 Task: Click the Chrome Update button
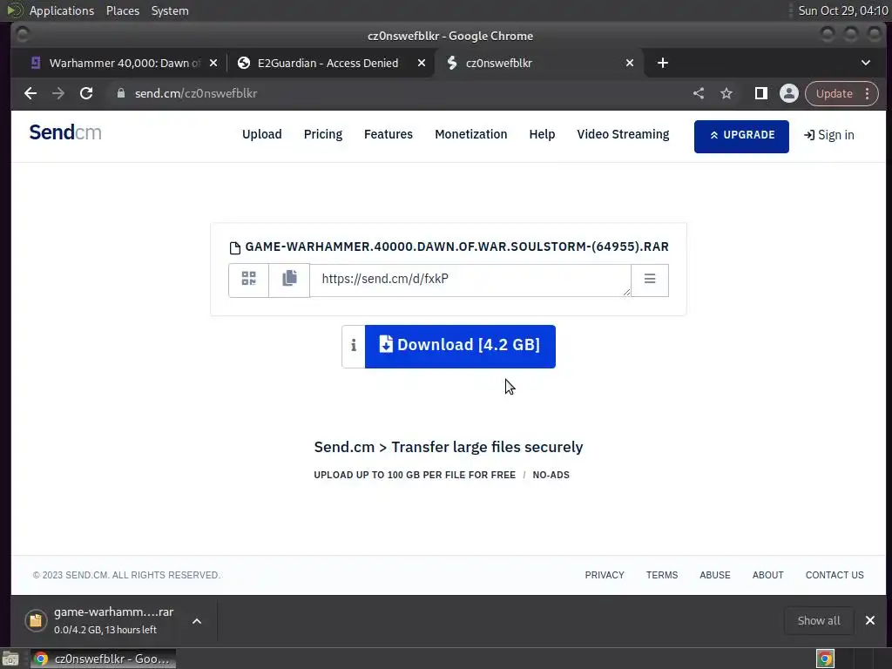tap(841, 93)
